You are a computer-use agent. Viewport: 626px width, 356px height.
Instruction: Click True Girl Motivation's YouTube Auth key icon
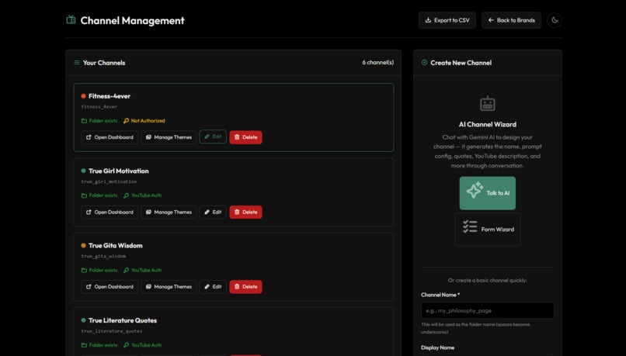click(x=126, y=195)
